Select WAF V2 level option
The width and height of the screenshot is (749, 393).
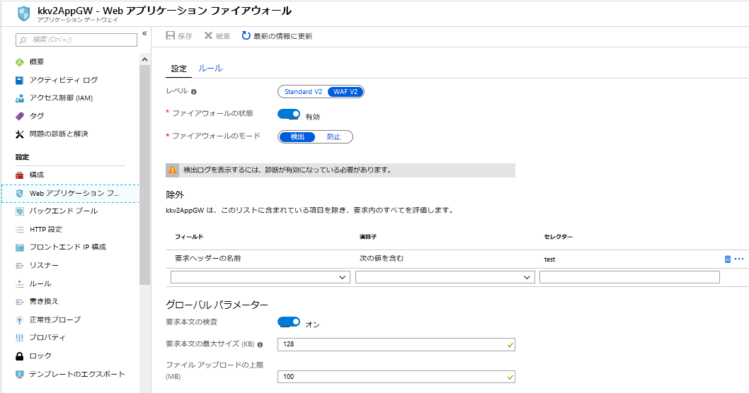tap(345, 92)
